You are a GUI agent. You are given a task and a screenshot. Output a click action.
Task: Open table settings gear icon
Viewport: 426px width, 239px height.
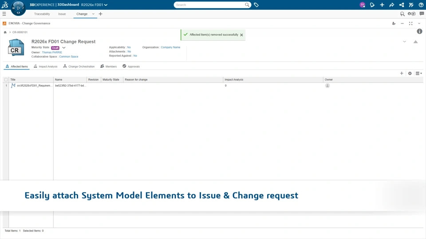[x=410, y=73]
